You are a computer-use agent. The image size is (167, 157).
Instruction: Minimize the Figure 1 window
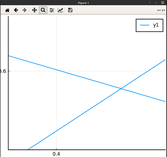150,3
